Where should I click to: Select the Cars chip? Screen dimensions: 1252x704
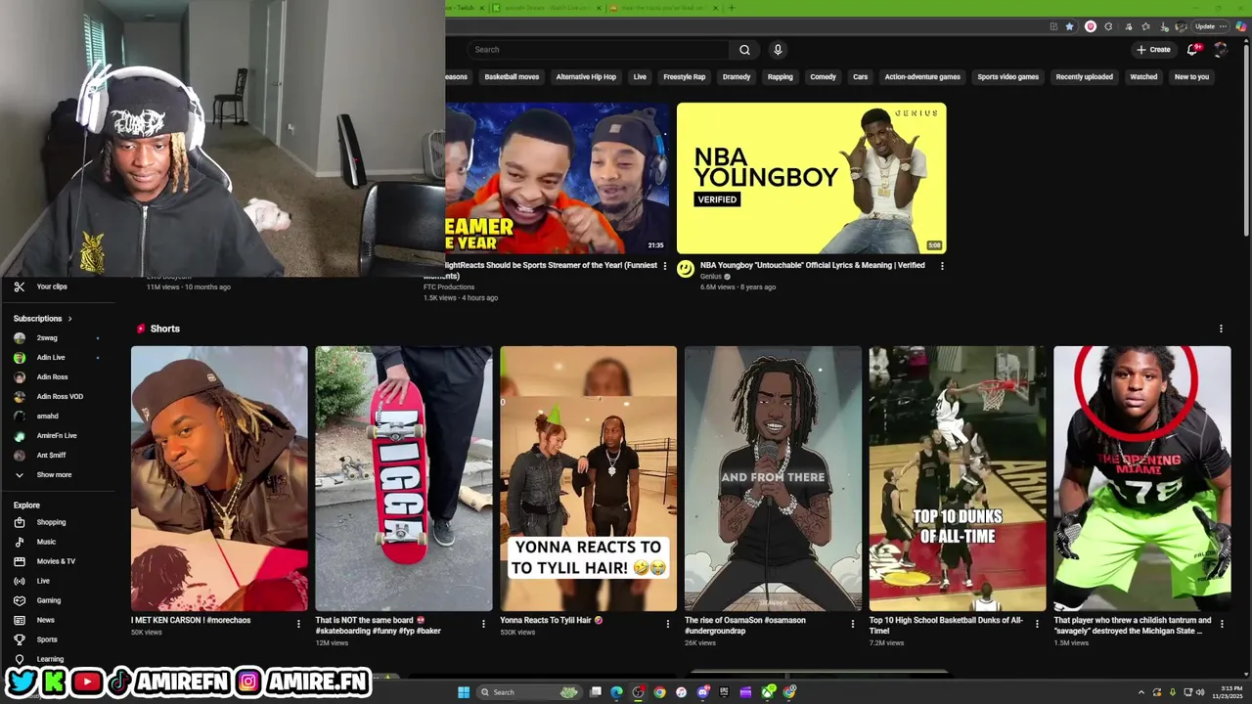click(860, 77)
